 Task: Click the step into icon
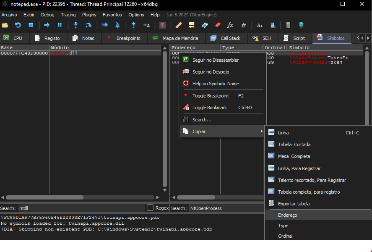tap(75, 25)
